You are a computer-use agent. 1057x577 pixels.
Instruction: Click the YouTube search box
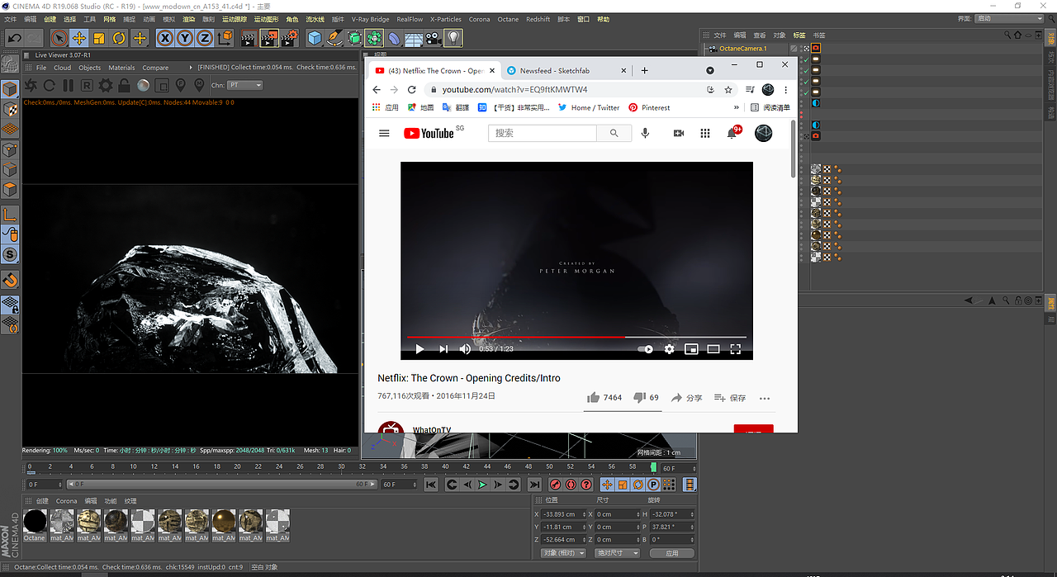[x=544, y=133]
